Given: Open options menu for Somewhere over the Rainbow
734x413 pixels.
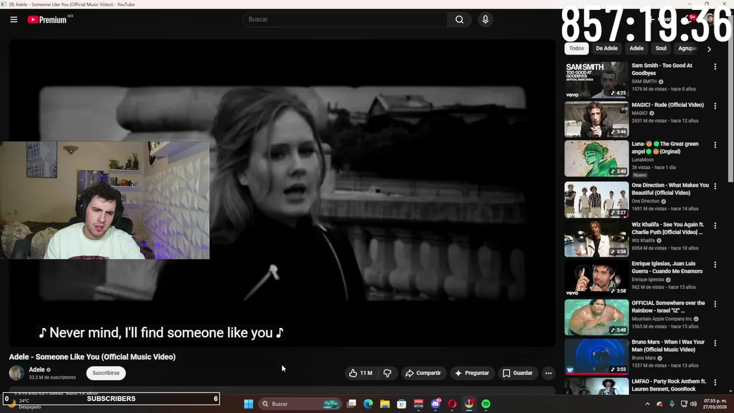Looking at the screenshot, I should [x=715, y=304].
